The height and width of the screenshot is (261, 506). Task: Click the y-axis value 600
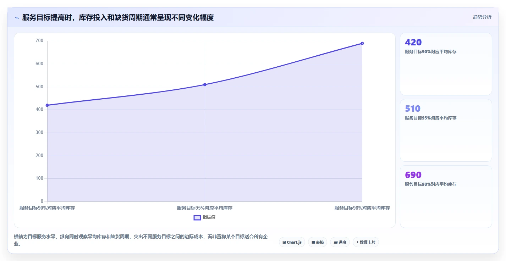(x=39, y=64)
